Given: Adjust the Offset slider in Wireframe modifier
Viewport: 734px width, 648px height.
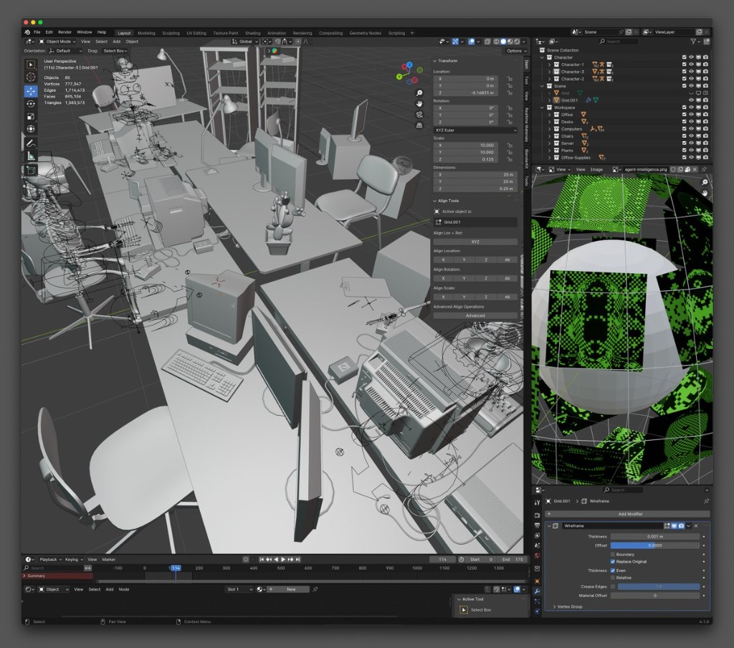Looking at the screenshot, I should [x=655, y=545].
